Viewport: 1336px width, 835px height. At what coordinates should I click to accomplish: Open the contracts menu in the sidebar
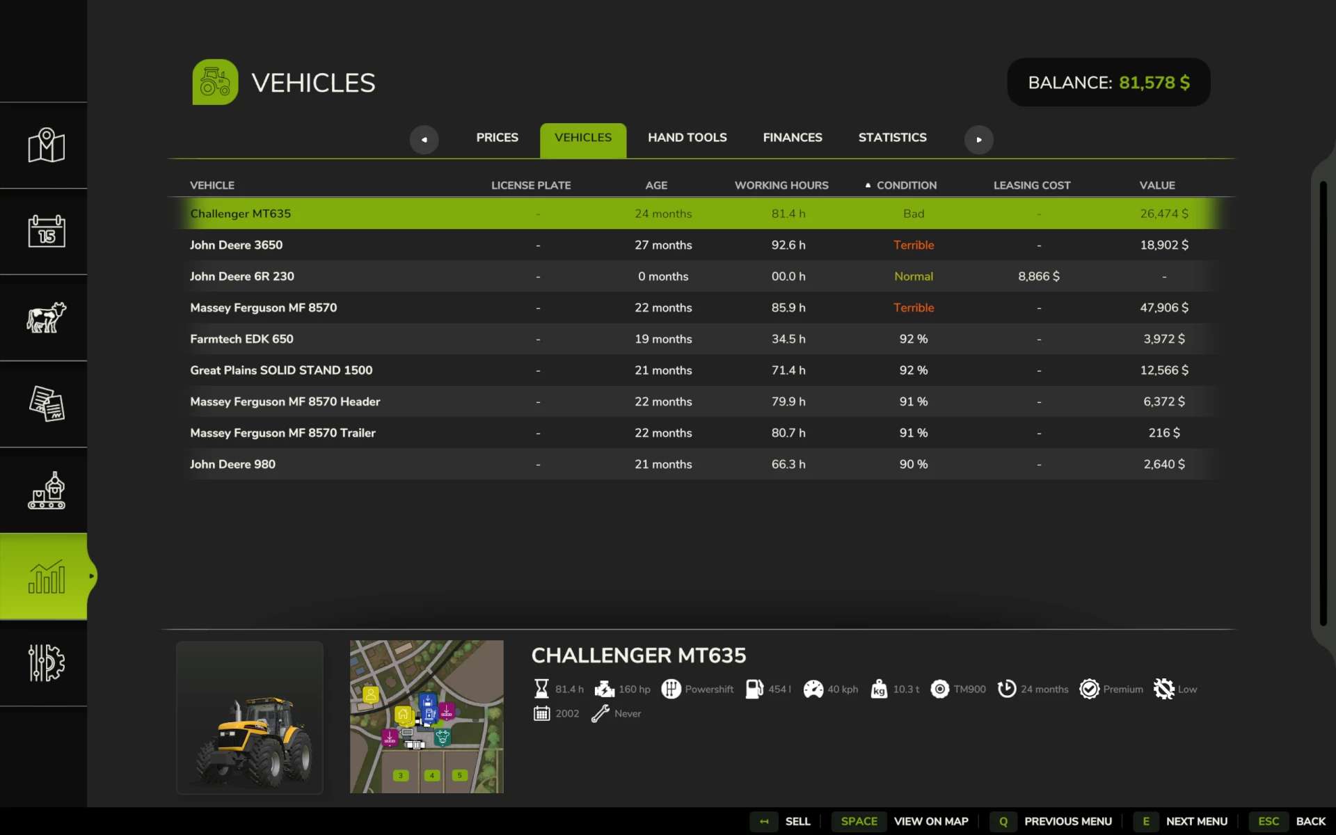44,404
